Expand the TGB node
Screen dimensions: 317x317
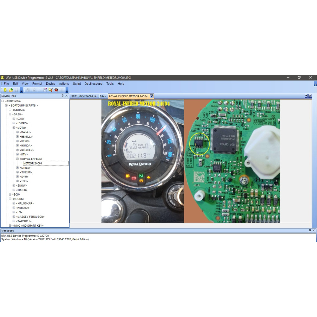17,181
